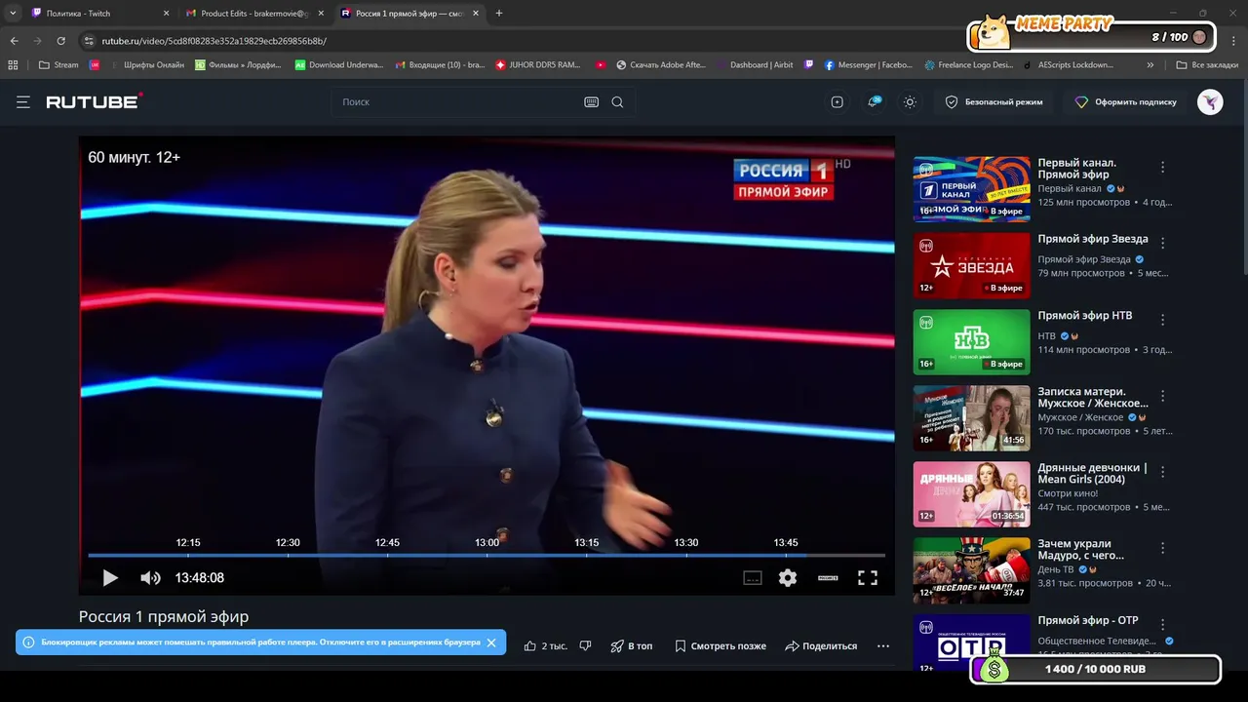Open options for Зачем украли Мадуро video
This screenshot has width=1248, height=702.
pos(1162,548)
